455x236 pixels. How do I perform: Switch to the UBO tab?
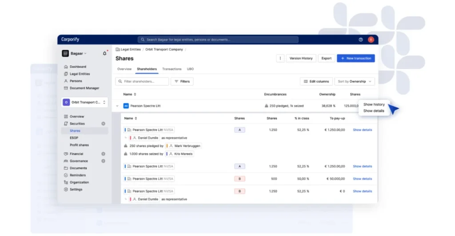click(x=190, y=69)
